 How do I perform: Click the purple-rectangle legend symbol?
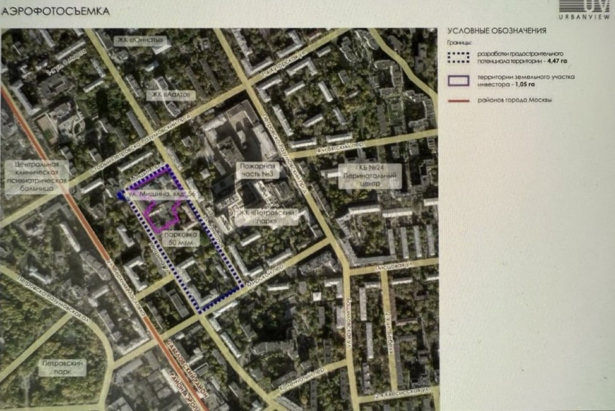coord(468,79)
